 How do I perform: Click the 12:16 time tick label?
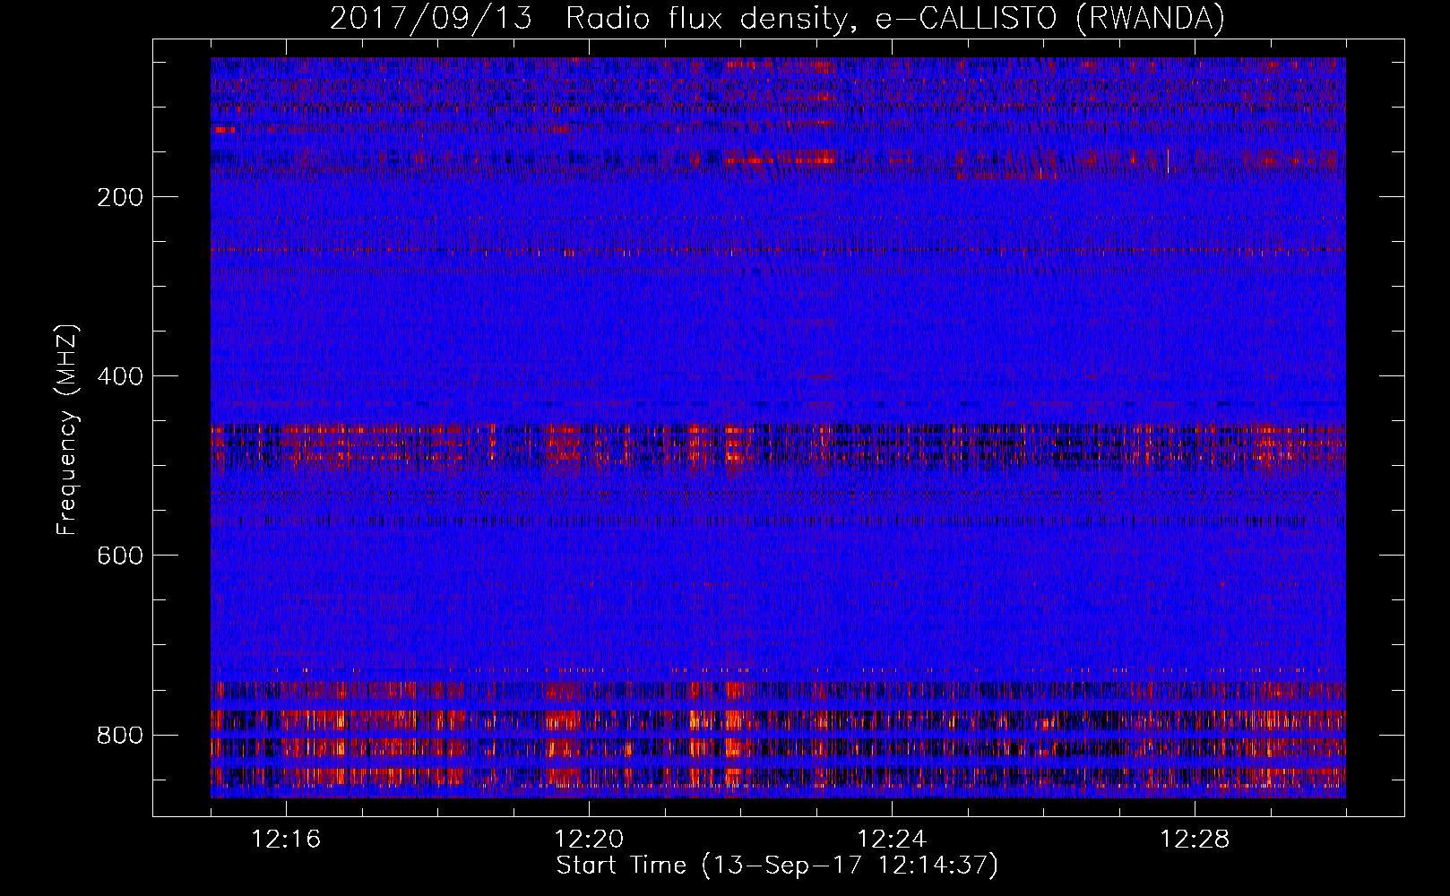pos(286,840)
